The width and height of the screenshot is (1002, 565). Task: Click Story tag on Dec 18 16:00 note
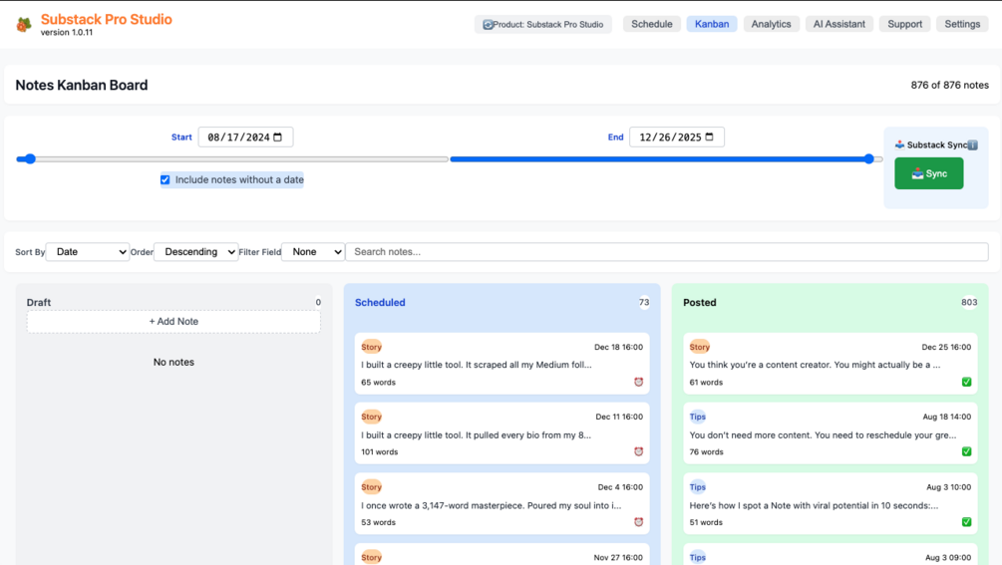[371, 347]
